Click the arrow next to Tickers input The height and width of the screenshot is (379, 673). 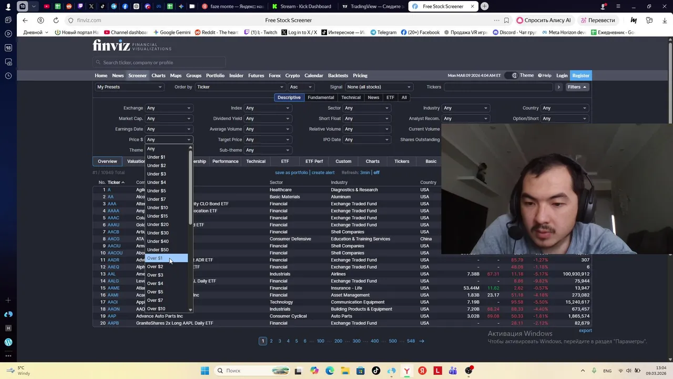pos(558,87)
